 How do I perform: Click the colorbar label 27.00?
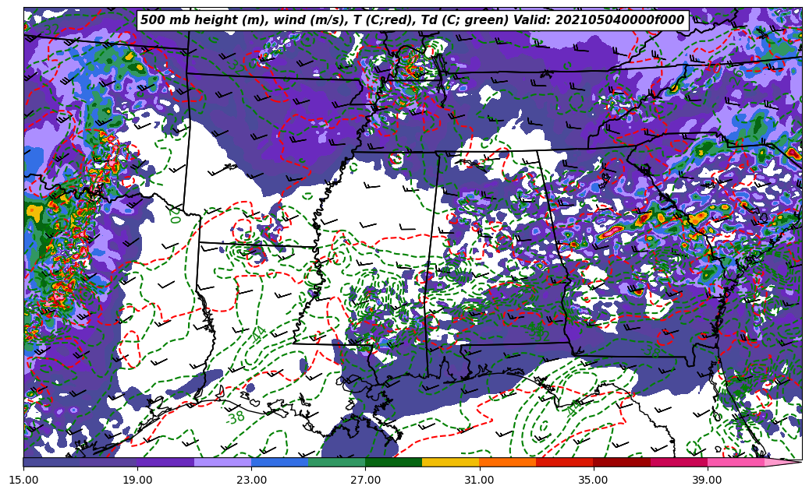(365, 480)
